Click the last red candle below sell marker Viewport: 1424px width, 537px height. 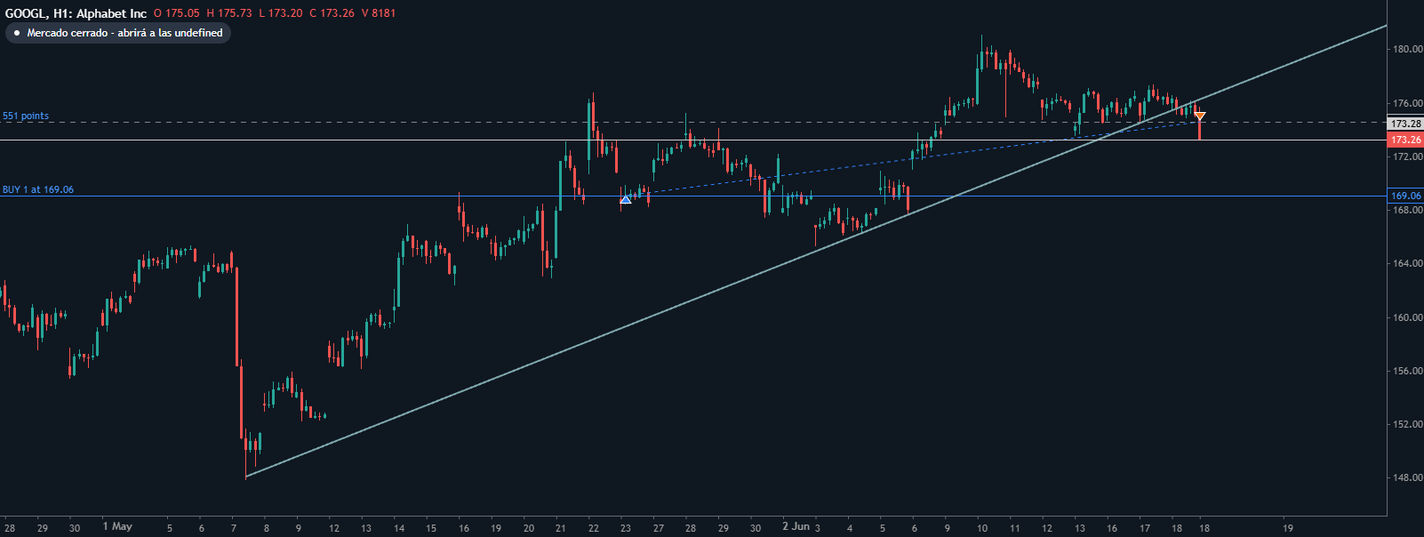click(1199, 131)
